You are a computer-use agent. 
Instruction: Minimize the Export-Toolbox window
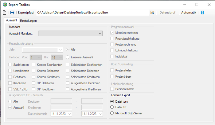[185, 5]
